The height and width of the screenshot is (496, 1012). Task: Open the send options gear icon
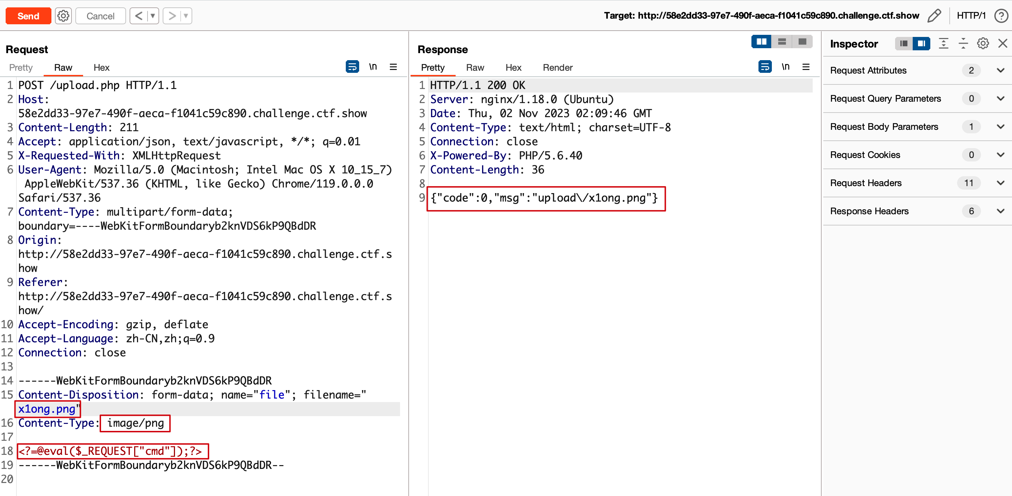63,16
